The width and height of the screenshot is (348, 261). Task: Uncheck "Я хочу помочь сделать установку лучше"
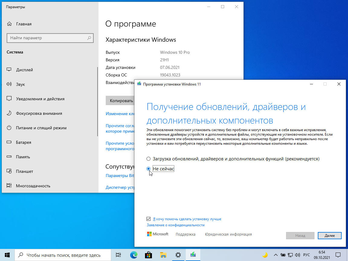149,219
